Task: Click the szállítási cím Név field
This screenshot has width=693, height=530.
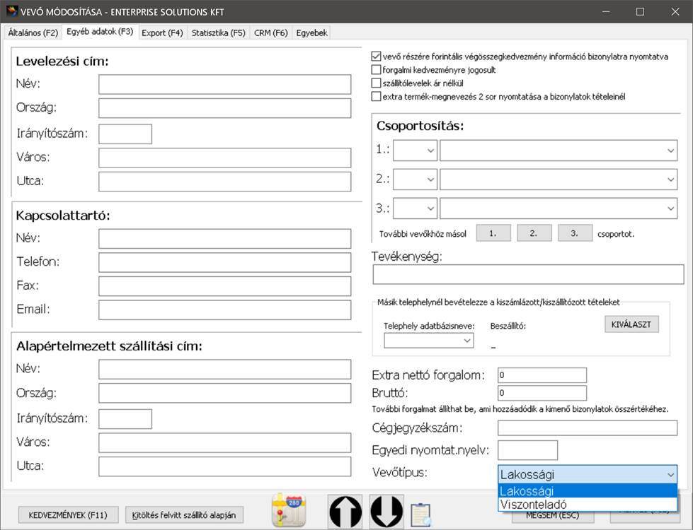Action: coord(224,370)
